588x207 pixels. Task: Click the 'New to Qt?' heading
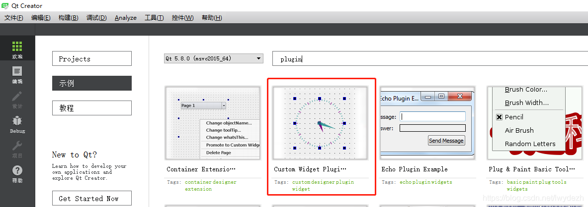74,155
